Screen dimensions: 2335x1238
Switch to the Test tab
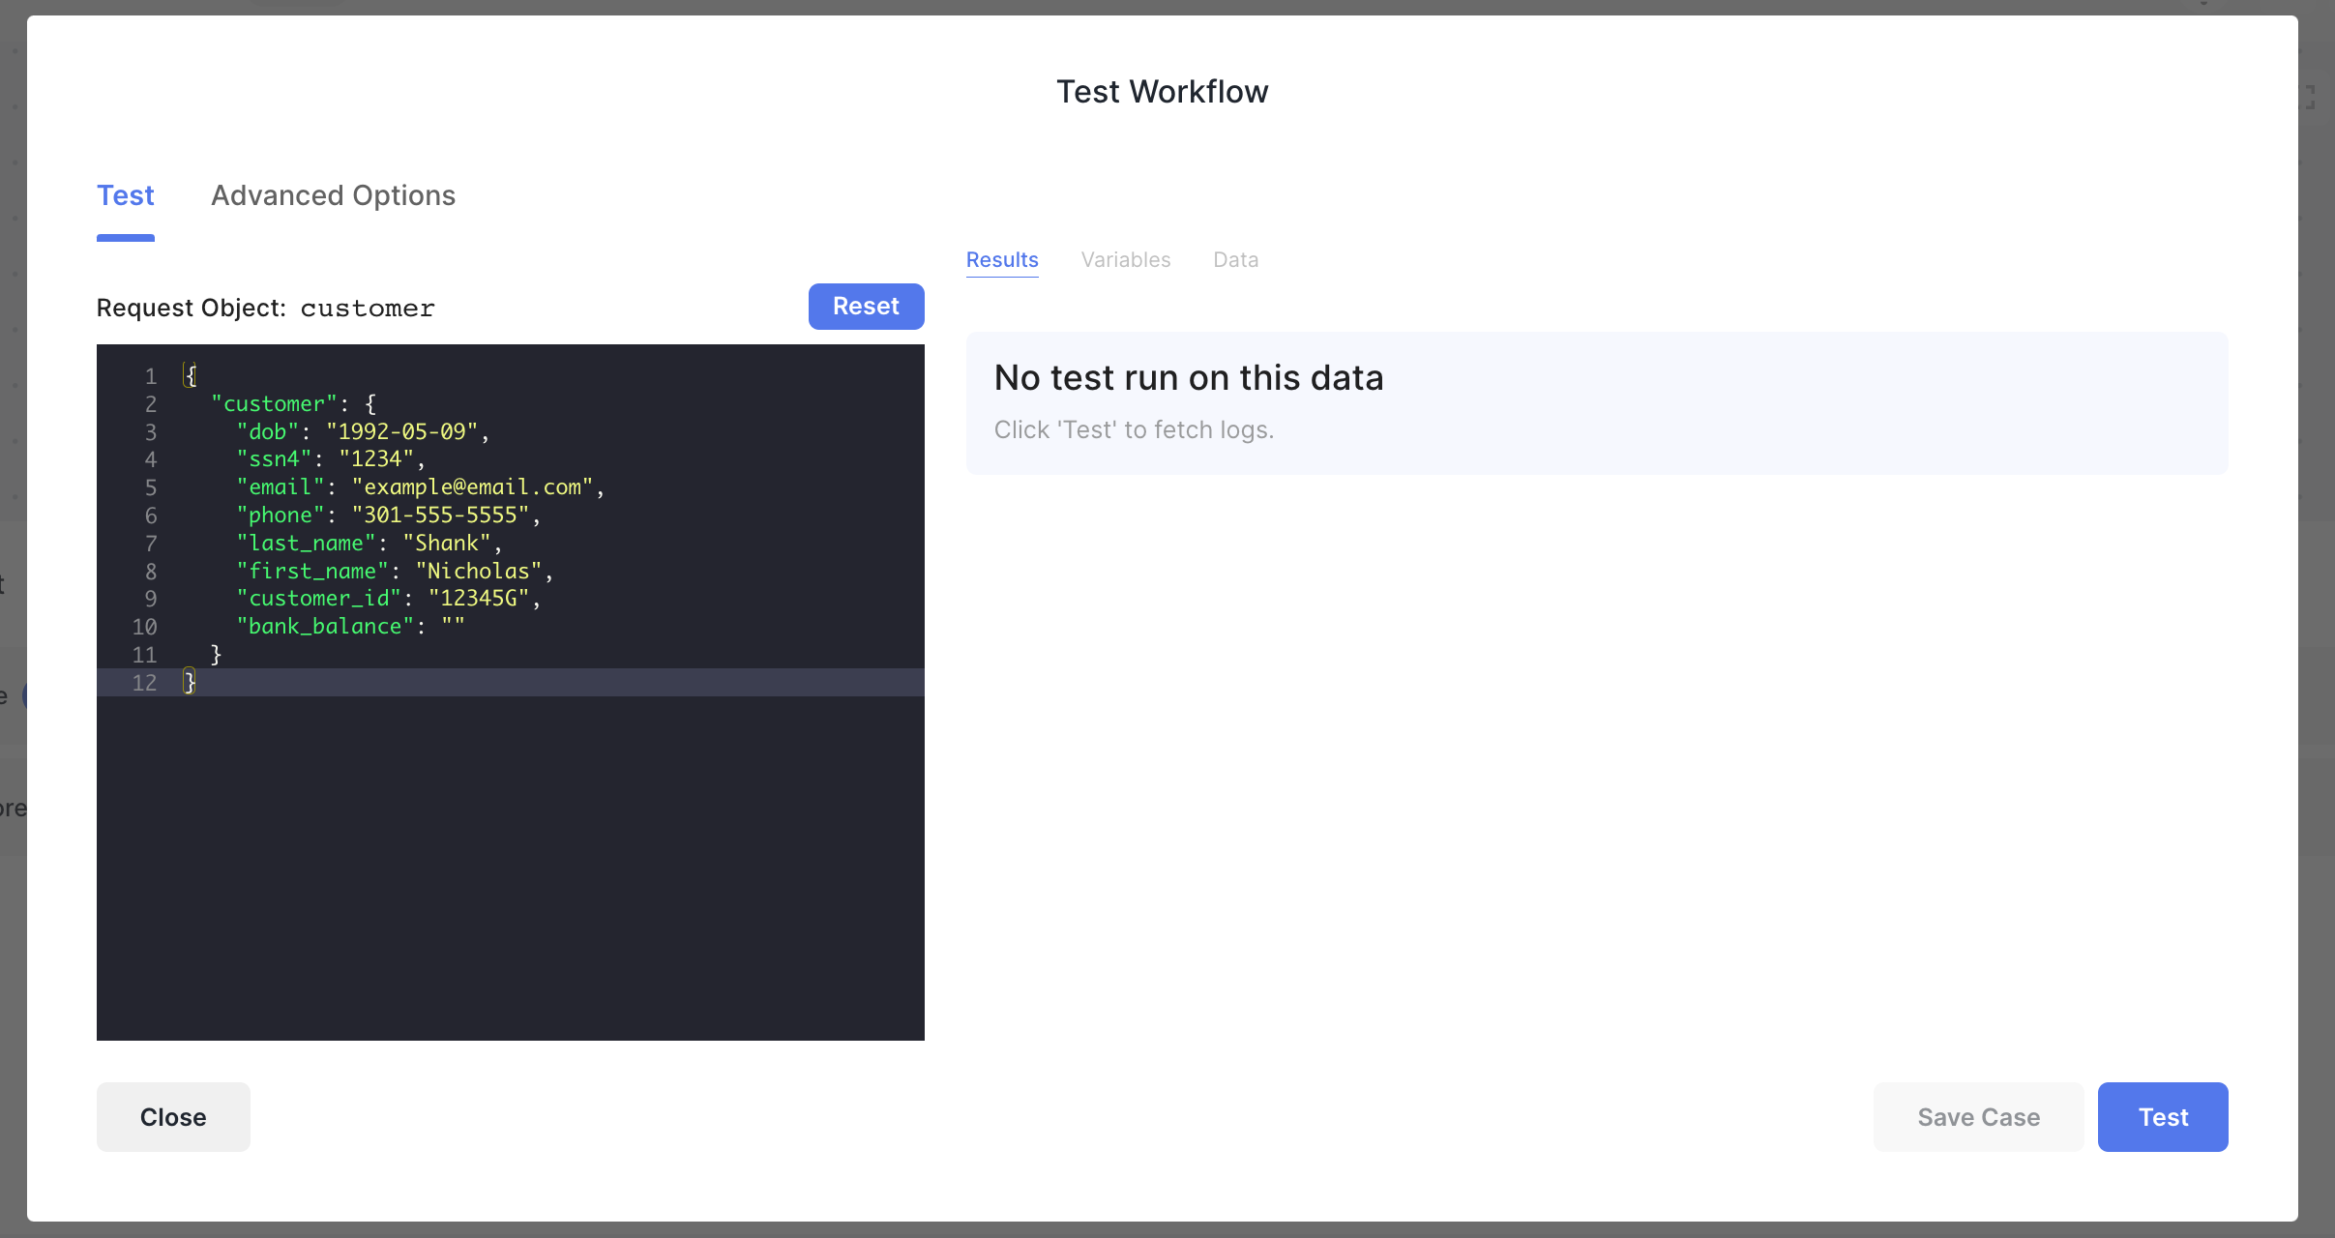click(126, 195)
